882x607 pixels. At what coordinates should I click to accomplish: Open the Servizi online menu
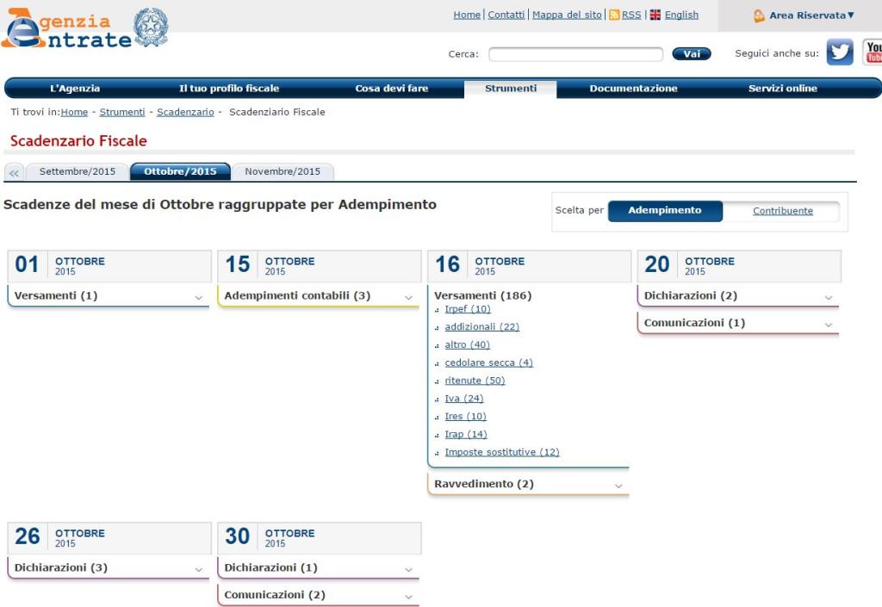pos(782,88)
